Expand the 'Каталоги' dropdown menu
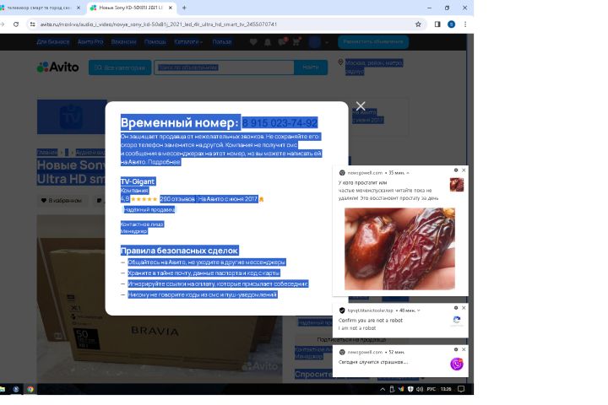This screenshot has height=405, width=608. (188, 42)
